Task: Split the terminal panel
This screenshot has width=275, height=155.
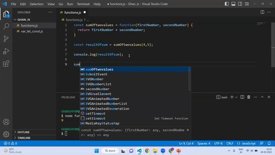Action: pyautogui.click(x=242, y=97)
